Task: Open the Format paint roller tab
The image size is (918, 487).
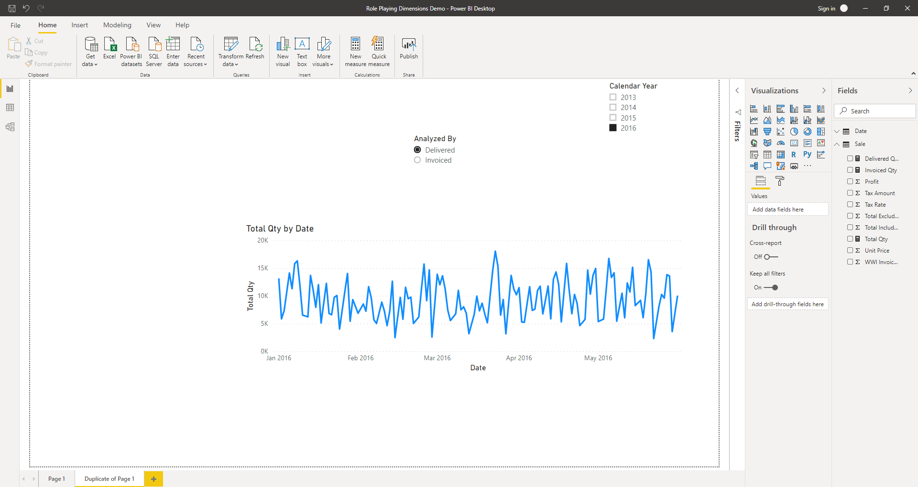Action: click(780, 181)
